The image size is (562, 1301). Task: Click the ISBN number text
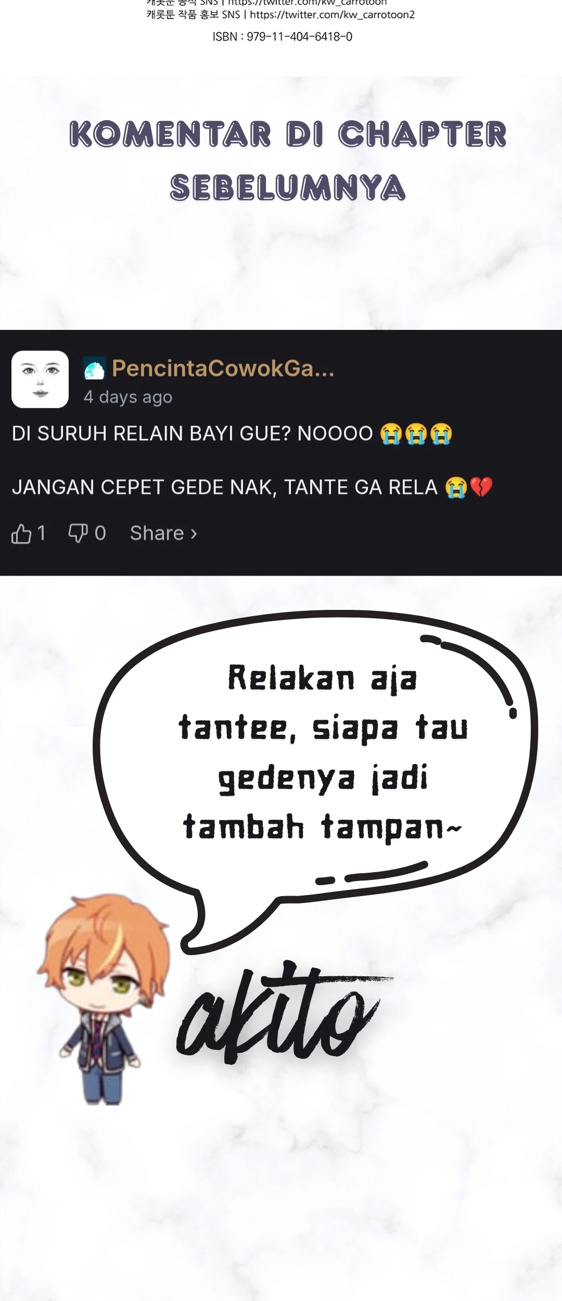pos(283,36)
